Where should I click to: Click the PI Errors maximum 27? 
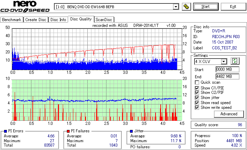click(52, 140)
